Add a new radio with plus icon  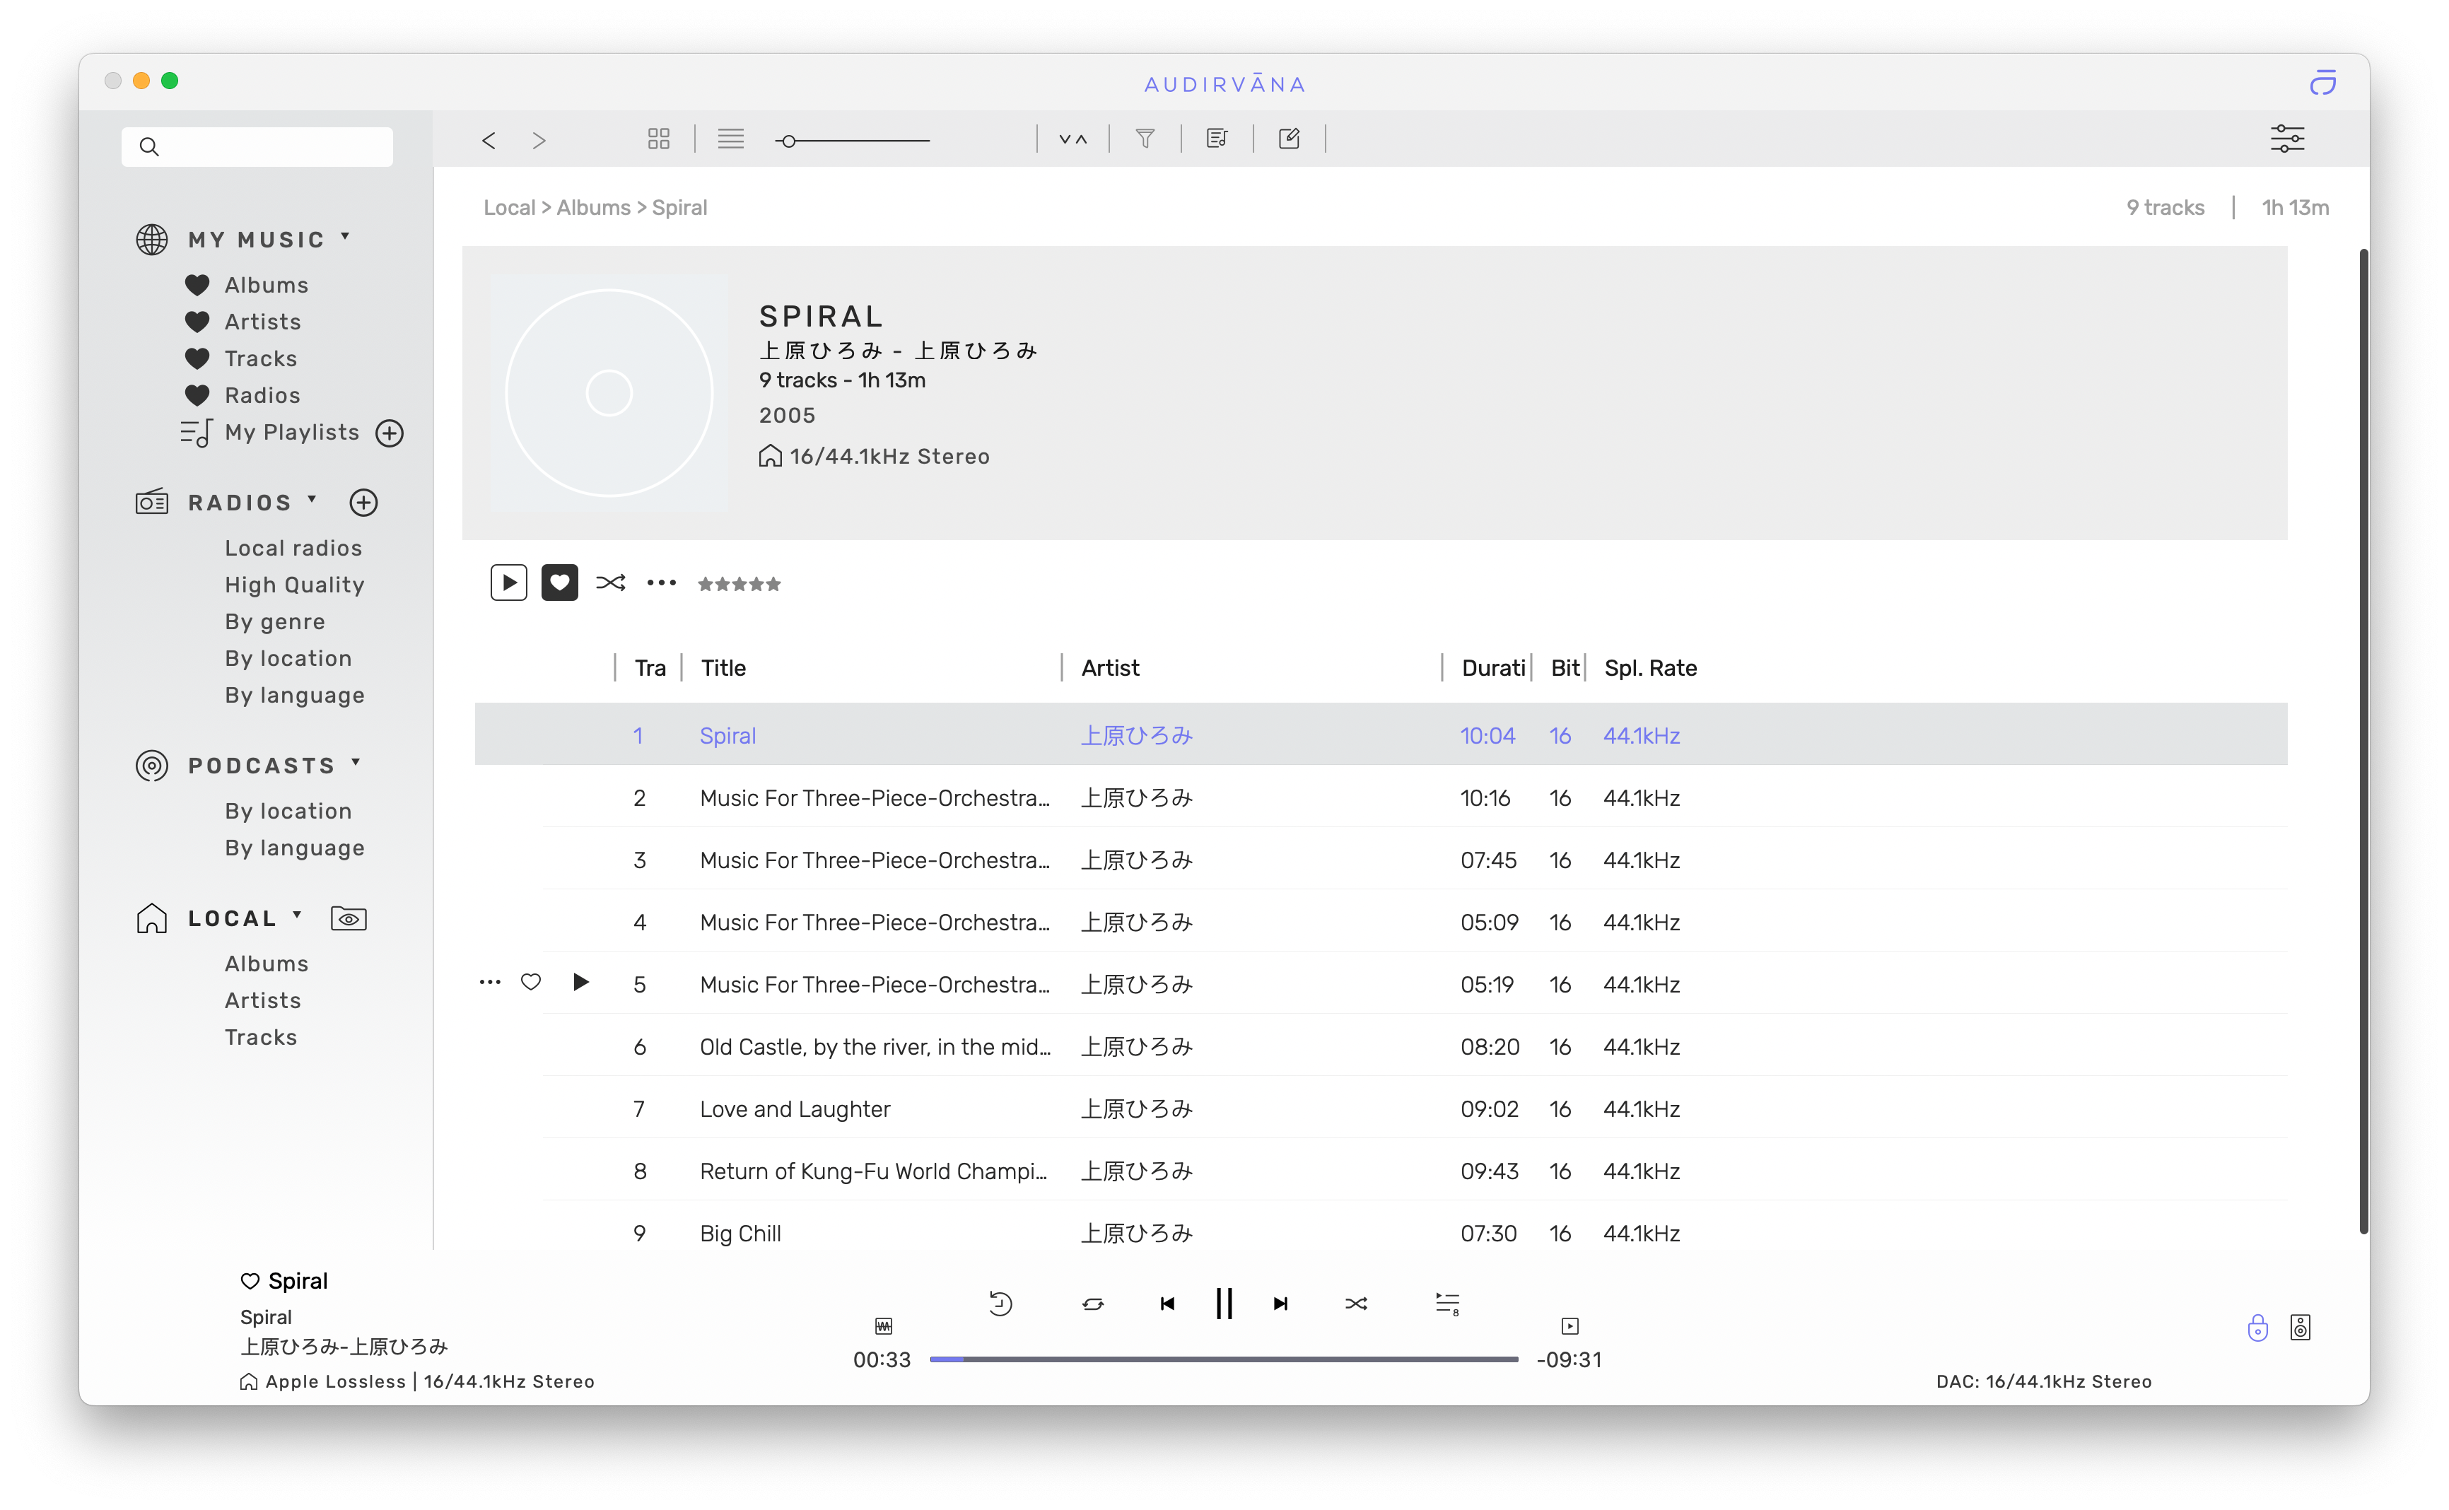363,503
